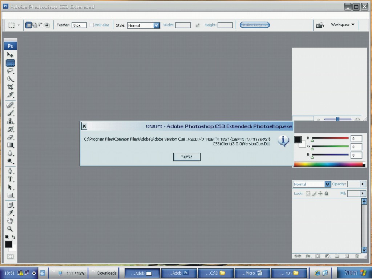Select the Quick Selection tool
This screenshot has width=372, height=279.
[x=10, y=79]
